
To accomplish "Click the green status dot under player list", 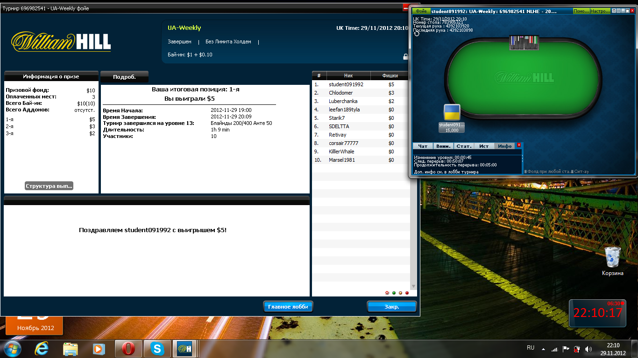I will (394, 293).
